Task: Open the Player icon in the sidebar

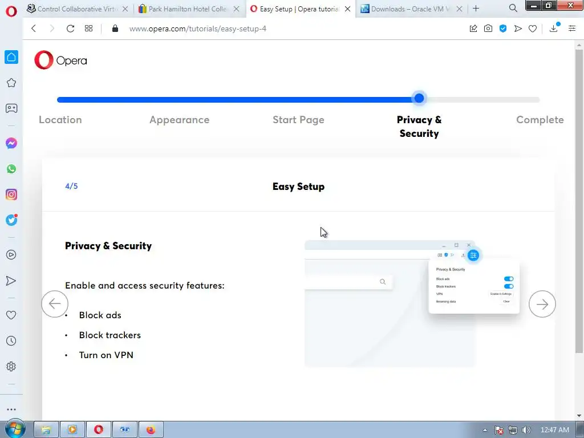Action: pos(11,255)
